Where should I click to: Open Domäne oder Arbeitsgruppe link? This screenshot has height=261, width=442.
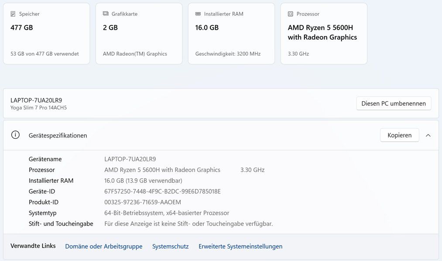pos(104,246)
